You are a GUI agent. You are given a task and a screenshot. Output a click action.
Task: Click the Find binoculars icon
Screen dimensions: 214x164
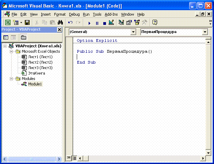click(60, 23)
